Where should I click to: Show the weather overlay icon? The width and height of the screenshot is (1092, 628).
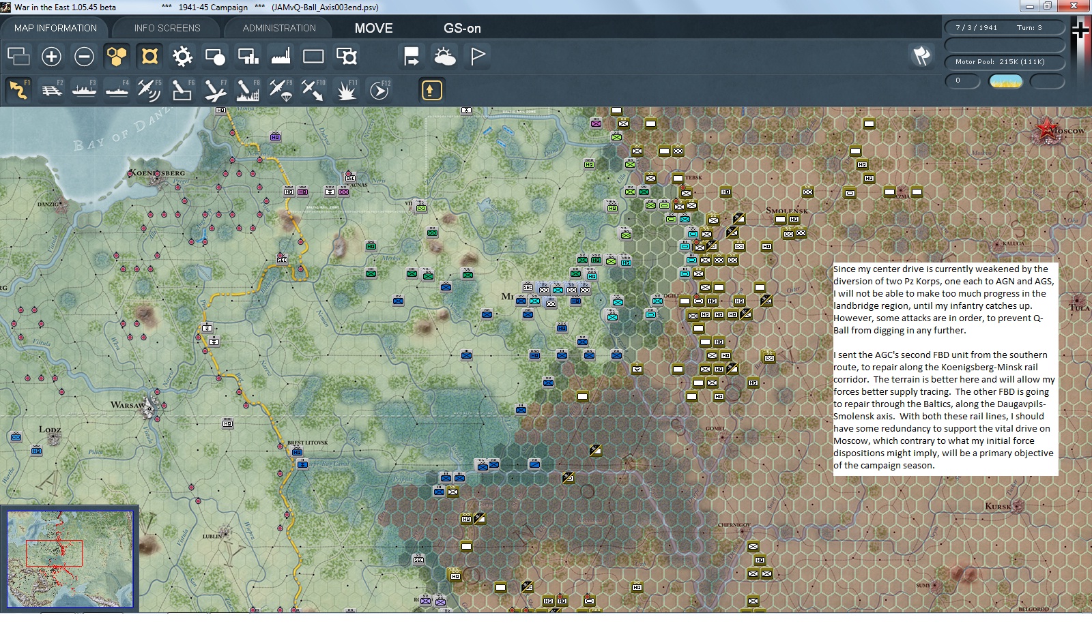pos(444,56)
